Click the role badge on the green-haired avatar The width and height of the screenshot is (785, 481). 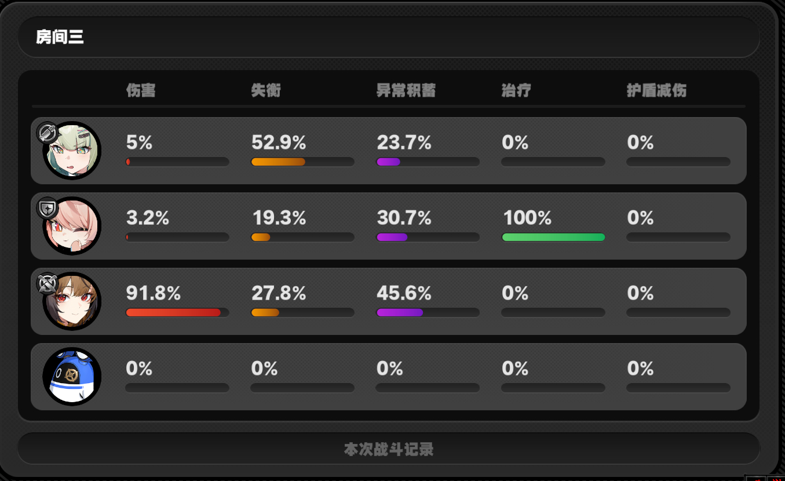47,133
